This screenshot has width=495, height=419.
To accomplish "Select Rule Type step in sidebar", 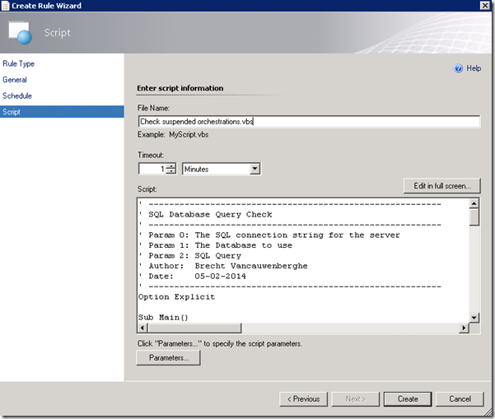I will (x=18, y=63).
